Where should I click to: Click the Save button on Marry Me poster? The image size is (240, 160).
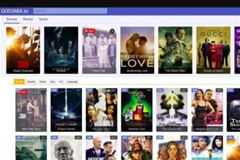(x=90, y=31)
